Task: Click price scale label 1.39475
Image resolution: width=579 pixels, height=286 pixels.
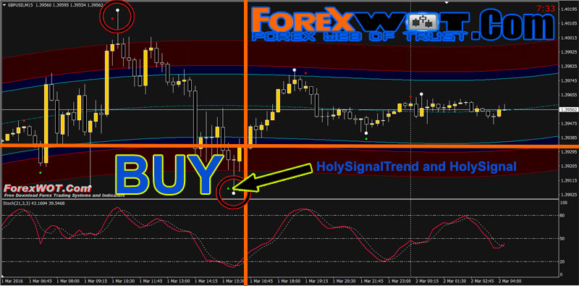Action: pos(569,123)
